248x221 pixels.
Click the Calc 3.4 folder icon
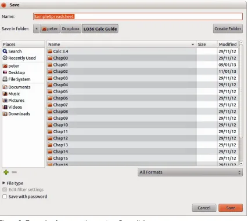50,51
